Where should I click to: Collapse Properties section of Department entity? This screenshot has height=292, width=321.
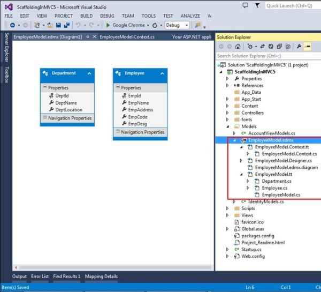click(45, 87)
